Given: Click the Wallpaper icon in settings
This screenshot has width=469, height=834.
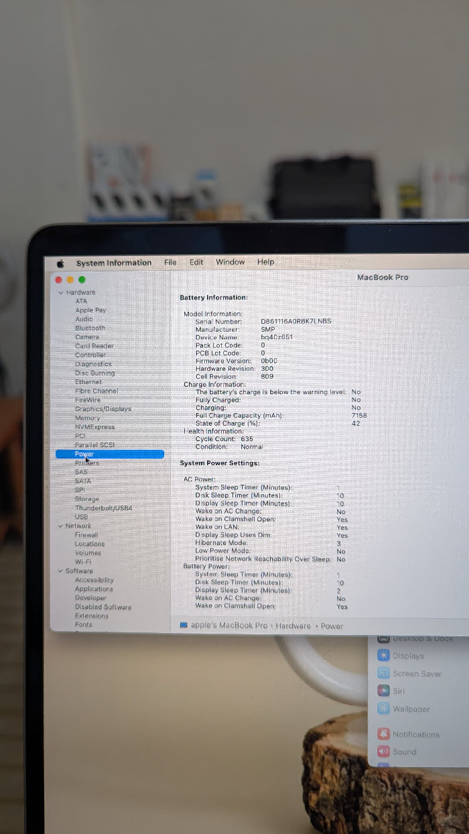Looking at the screenshot, I should click(383, 709).
